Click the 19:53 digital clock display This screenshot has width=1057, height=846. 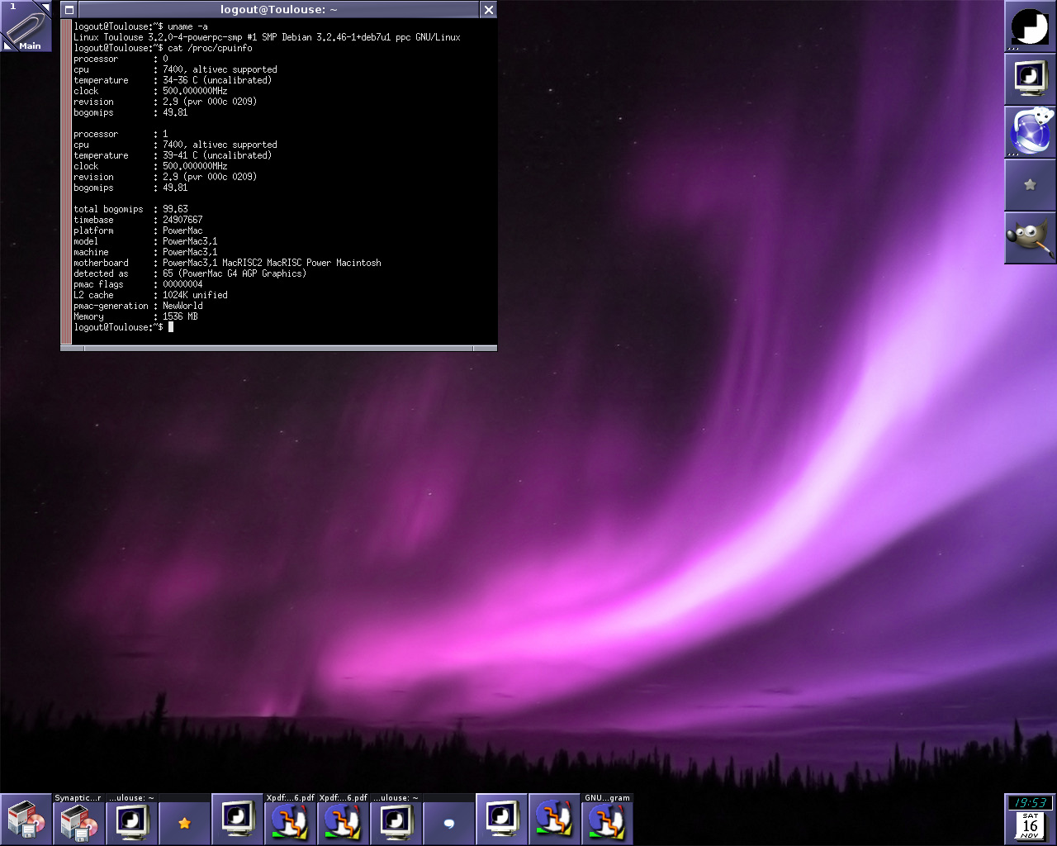point(1030,803)
